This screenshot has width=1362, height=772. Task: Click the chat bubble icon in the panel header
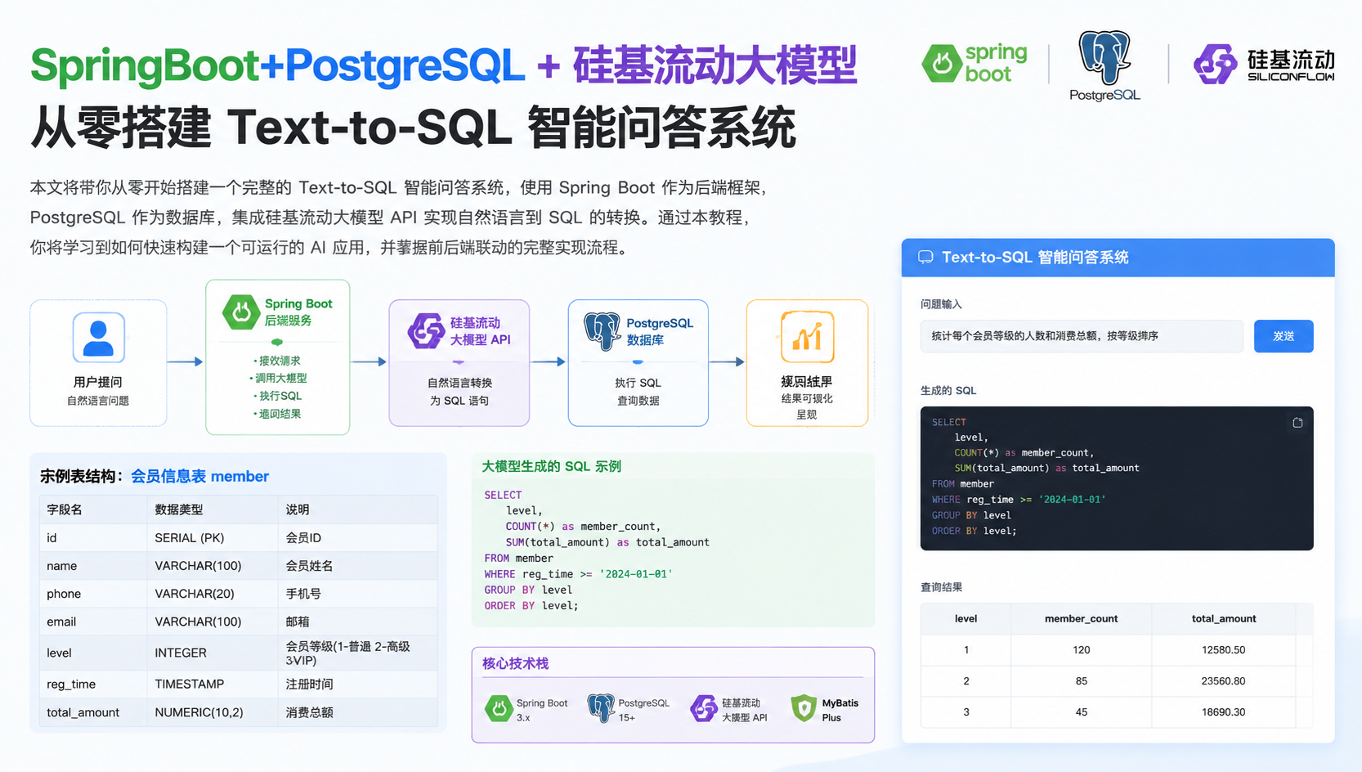(925, 257)
